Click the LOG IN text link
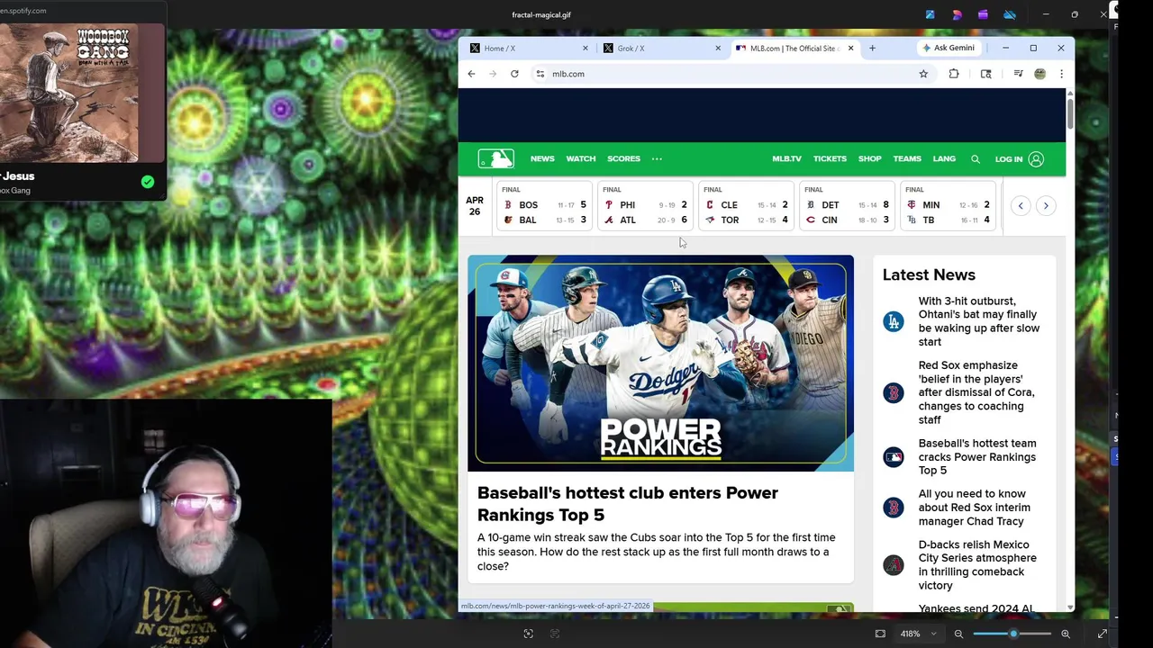Viewport: 1153px width, 648px height. pyautogui.click(x=1009, y=159)
